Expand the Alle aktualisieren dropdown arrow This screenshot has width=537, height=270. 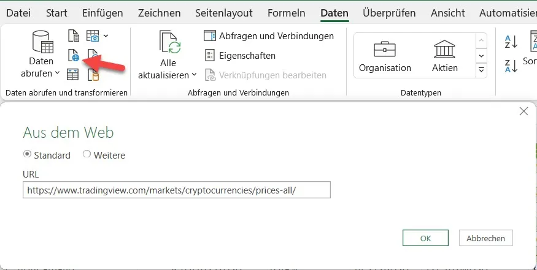[194, 75]
